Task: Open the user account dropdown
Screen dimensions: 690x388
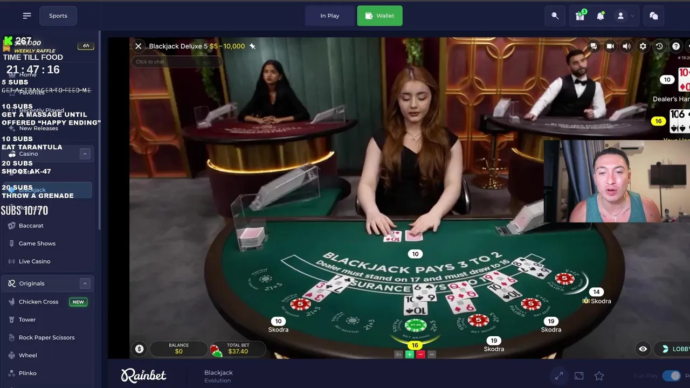Action: click(x=625, y=16)
